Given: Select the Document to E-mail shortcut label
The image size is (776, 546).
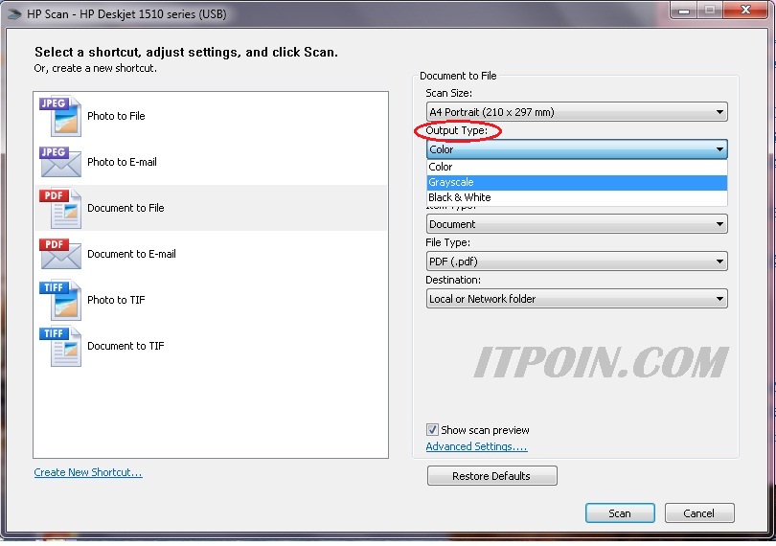Looking at the screenshot, I should [131, 254].
